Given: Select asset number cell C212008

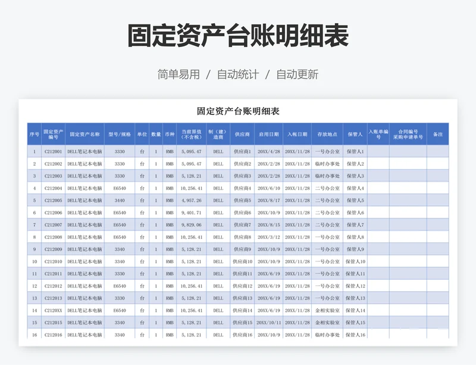Looking at the screenshot, I should coord(54,237).
